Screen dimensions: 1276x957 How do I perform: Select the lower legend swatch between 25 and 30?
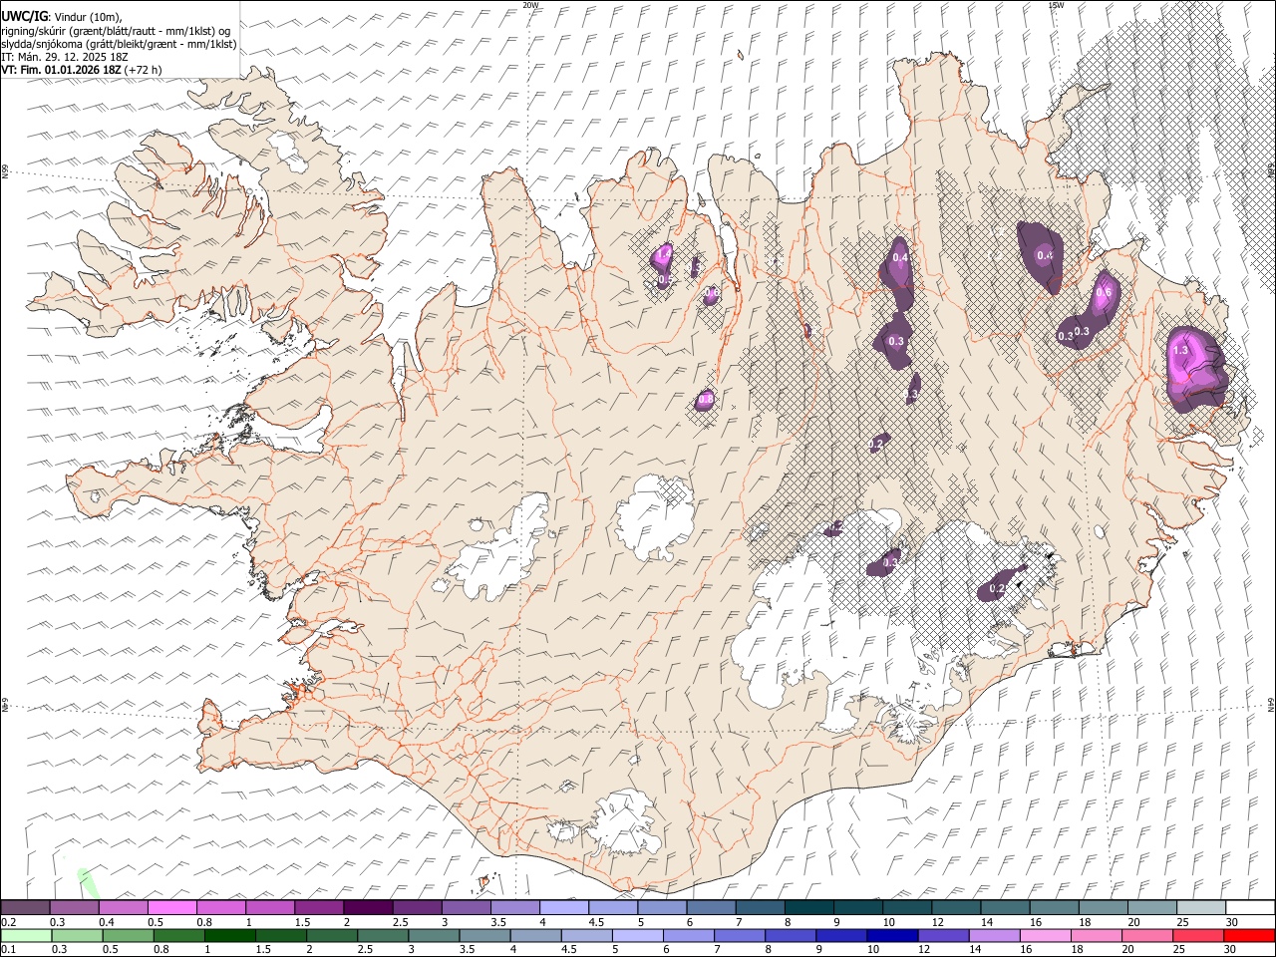point(1197,936)
